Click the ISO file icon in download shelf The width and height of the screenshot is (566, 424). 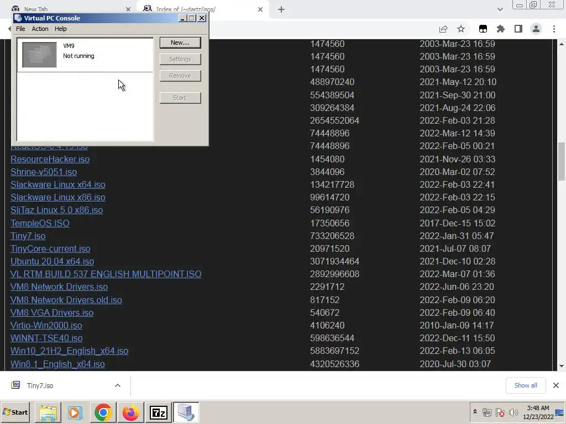pyautogui.click(x=15, y=385)
